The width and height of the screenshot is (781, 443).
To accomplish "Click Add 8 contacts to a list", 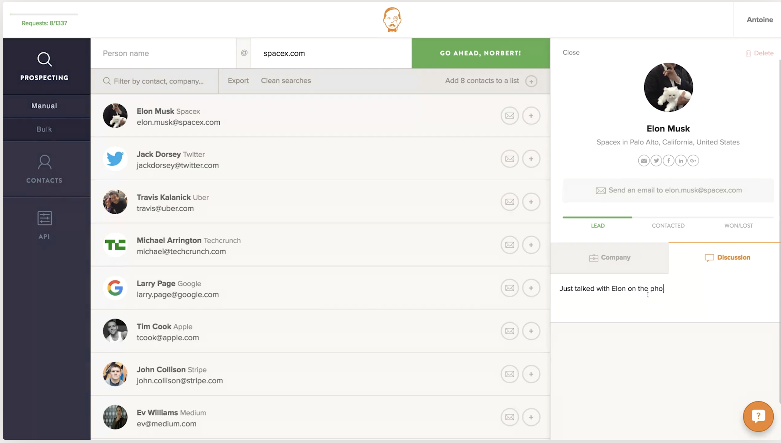I will [482, 81].
